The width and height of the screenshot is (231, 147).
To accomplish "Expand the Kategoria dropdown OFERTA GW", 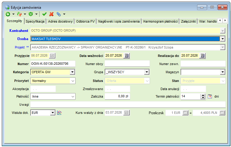I will (72, 72).
